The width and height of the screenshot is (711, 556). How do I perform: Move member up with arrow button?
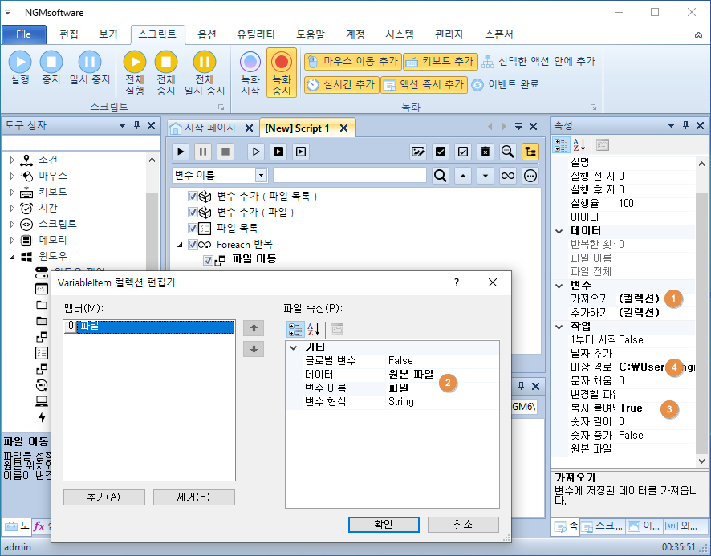click(254, 328)
